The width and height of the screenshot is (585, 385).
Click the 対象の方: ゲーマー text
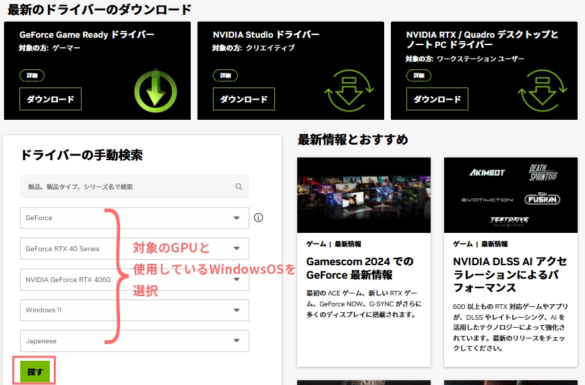(x=50, y=48)
